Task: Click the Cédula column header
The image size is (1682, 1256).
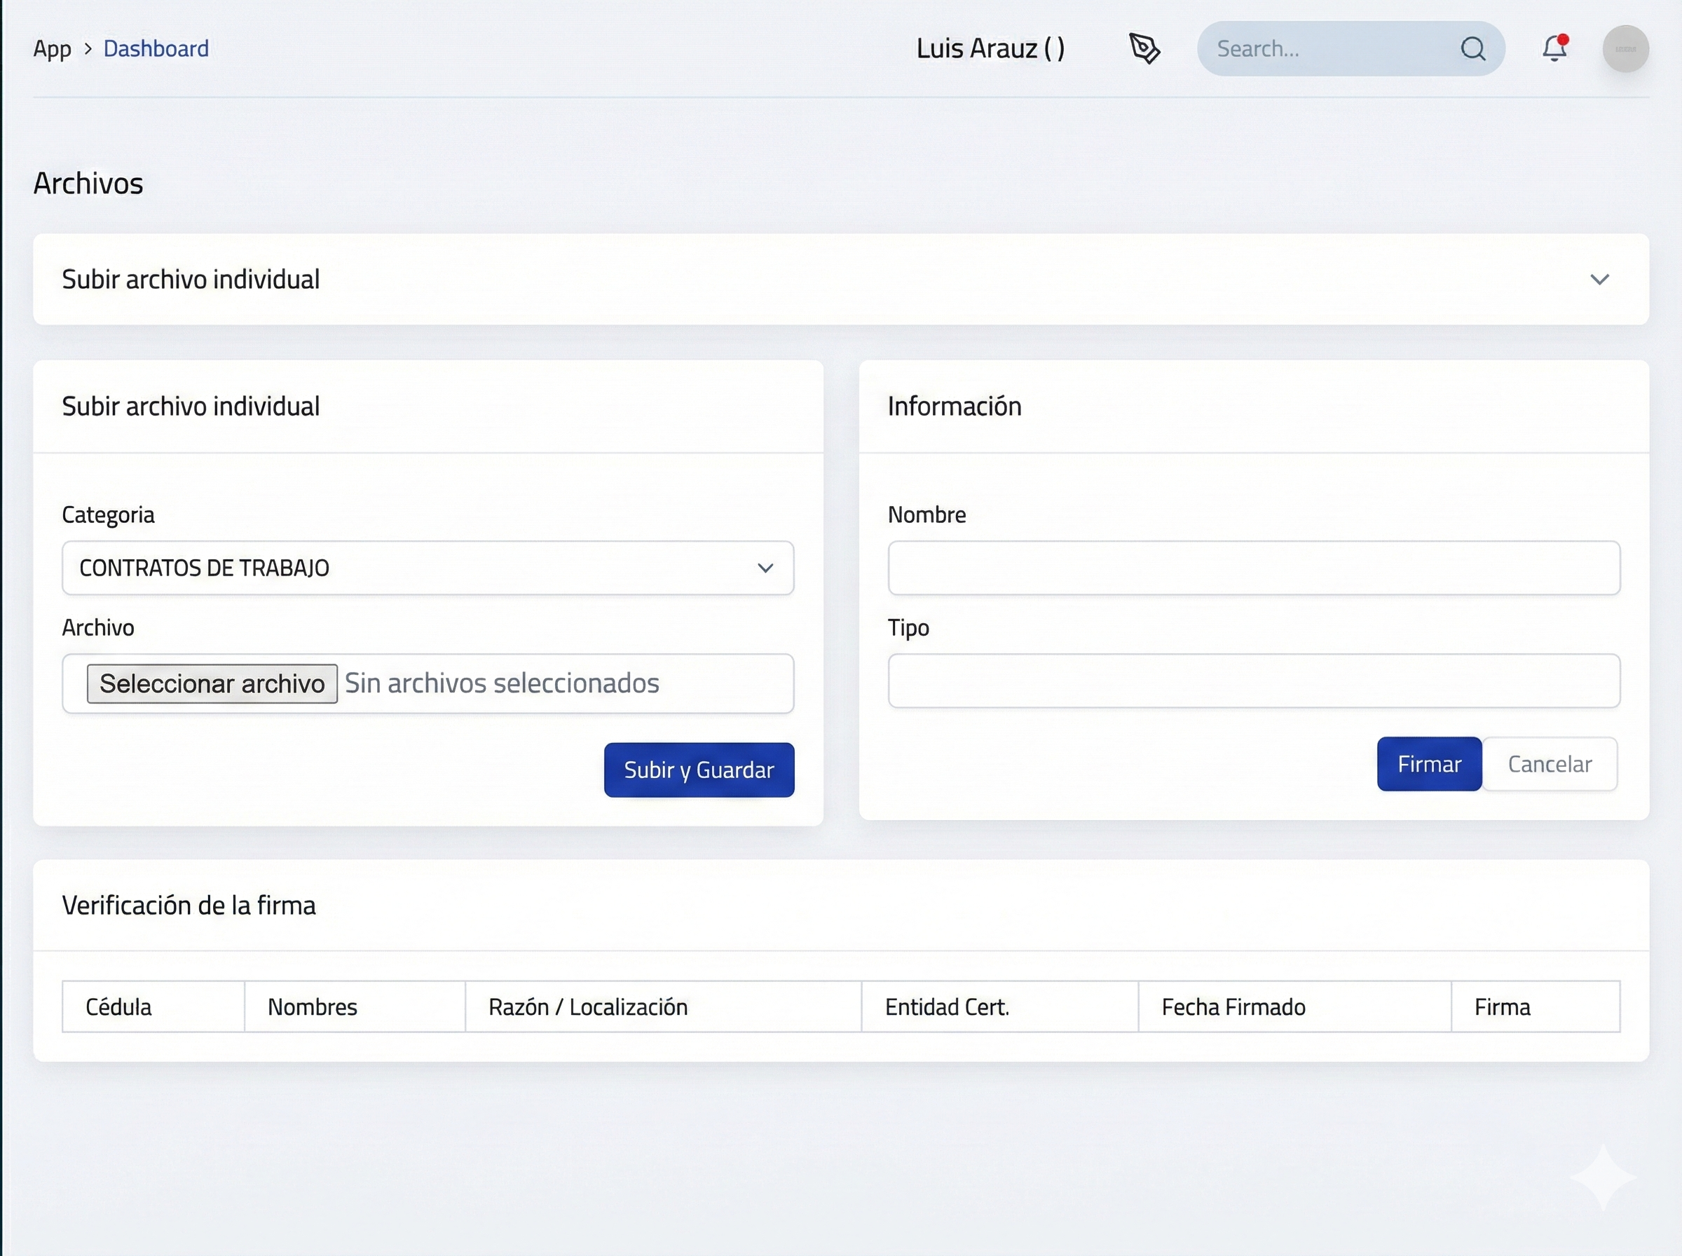Action: [x=118, y=1006]
